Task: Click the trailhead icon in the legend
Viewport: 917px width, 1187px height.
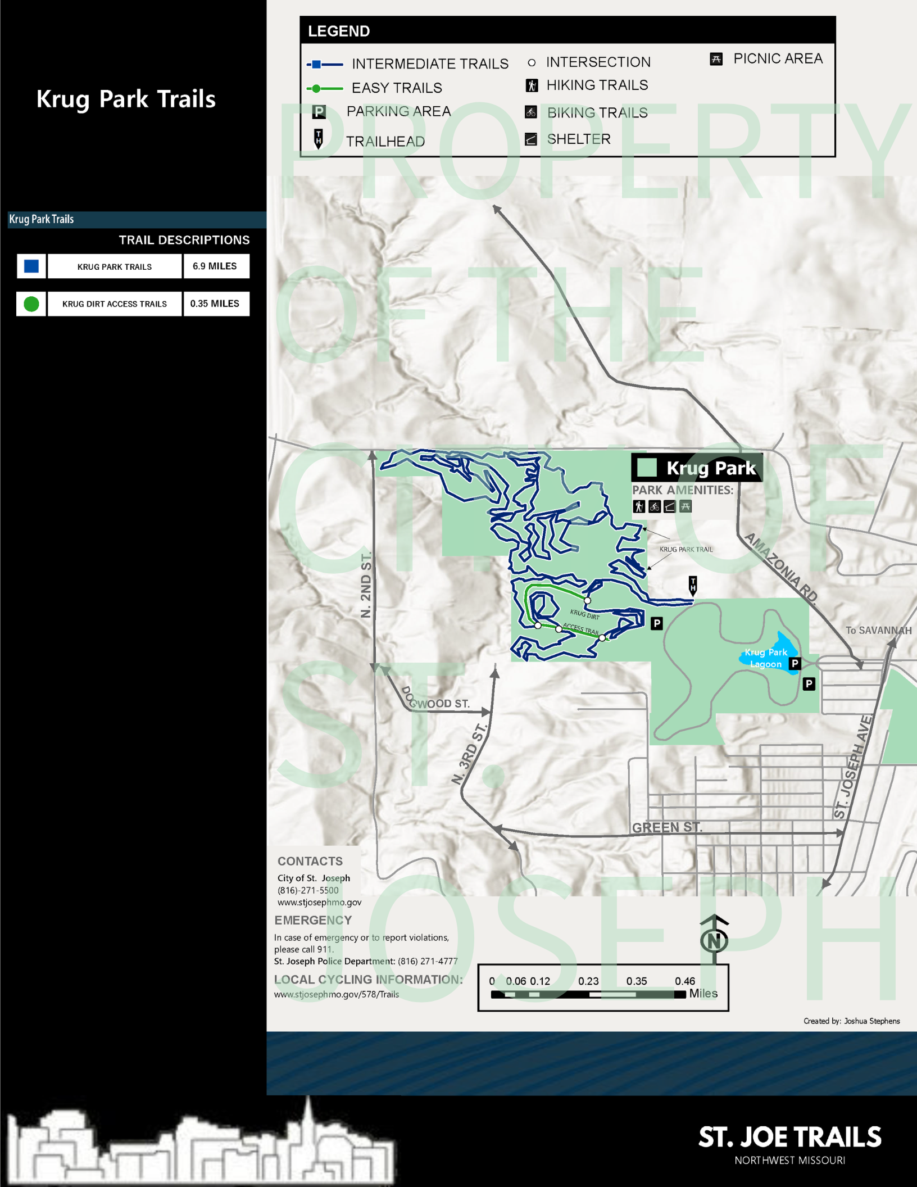Action: [319, 138]
